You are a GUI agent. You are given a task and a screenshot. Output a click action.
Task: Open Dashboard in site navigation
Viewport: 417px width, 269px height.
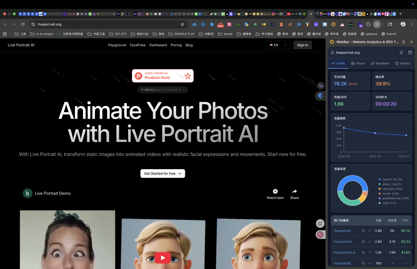tap(158, 45)
